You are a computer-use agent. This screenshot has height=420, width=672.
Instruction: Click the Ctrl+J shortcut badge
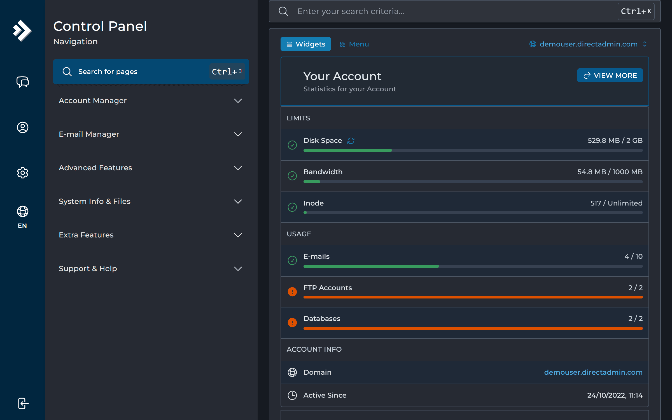(227, 72)
